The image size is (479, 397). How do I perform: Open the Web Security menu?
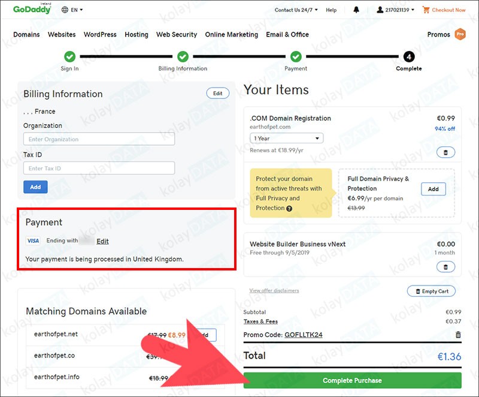177,35
